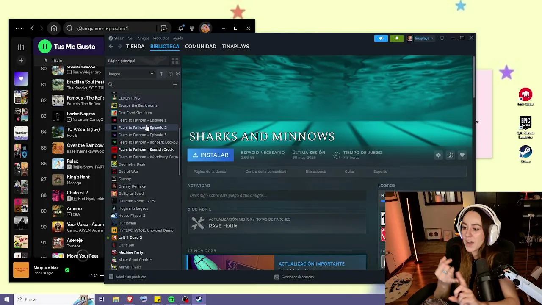Open the Productos menu in Steam

pos(161,39)
